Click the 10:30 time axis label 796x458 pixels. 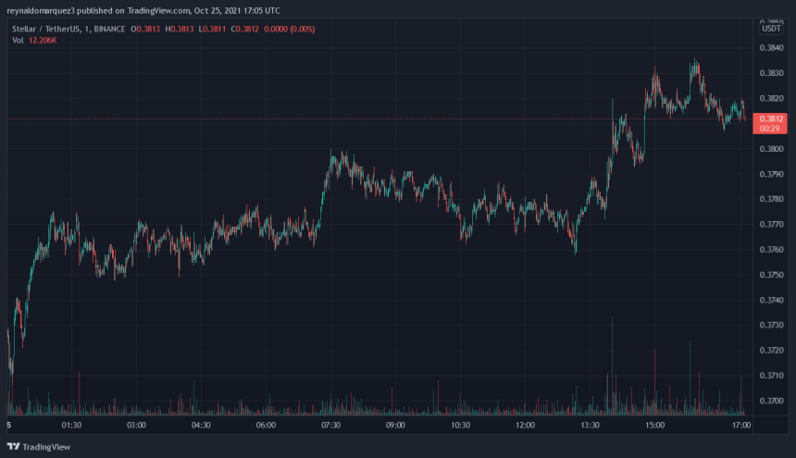[460, 425]
